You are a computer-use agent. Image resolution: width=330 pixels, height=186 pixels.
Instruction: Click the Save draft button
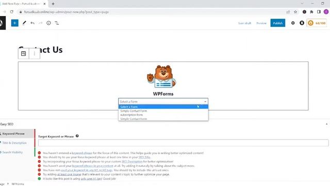click(244, 23)
